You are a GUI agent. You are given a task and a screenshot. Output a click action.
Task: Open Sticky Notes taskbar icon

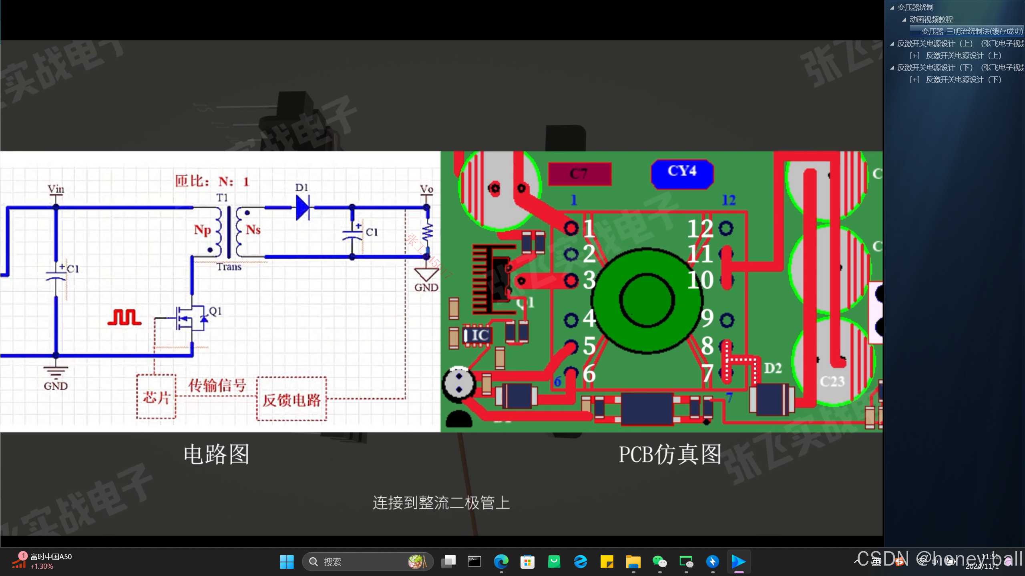(x=607, y=562)
